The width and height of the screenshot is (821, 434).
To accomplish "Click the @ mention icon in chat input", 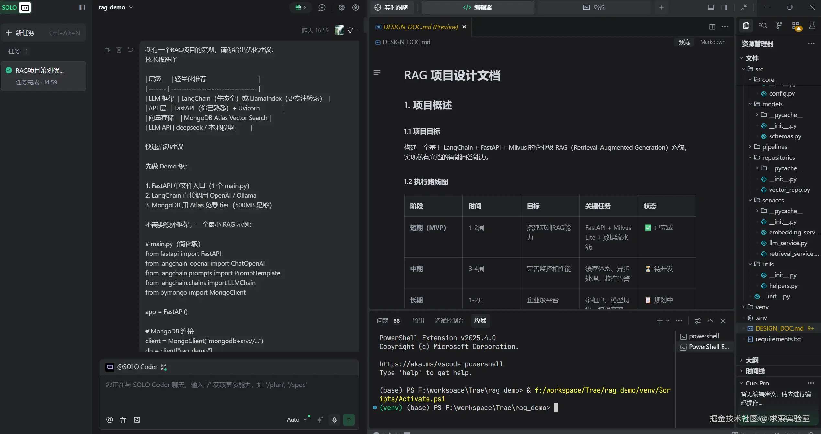I will (x=110, y=419).
